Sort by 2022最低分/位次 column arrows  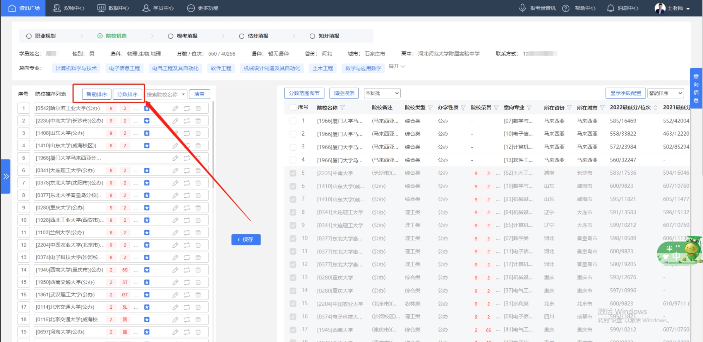click(x=655, y=107)
